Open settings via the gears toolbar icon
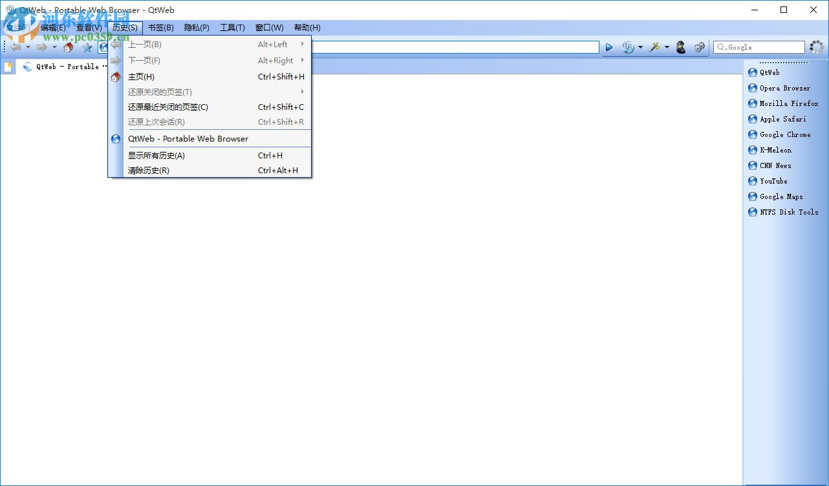 pos(699,47)
